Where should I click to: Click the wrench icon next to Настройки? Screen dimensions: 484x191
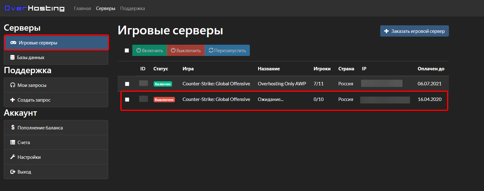[13, 157]
